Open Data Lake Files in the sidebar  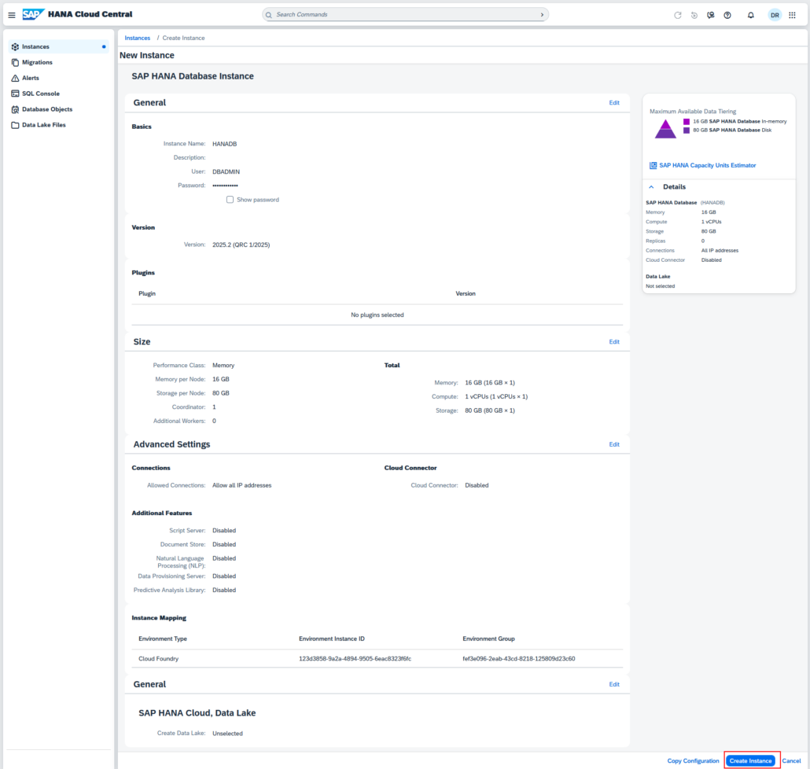point(58,125)
